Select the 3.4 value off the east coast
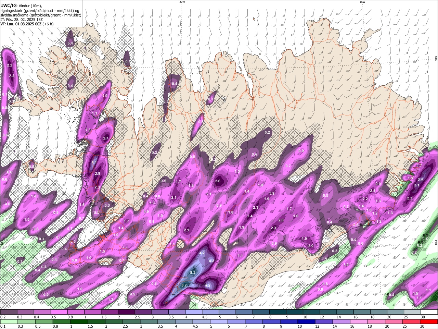Image resolution: width=438 pixels, height=329 pixels. click(421, 179)
